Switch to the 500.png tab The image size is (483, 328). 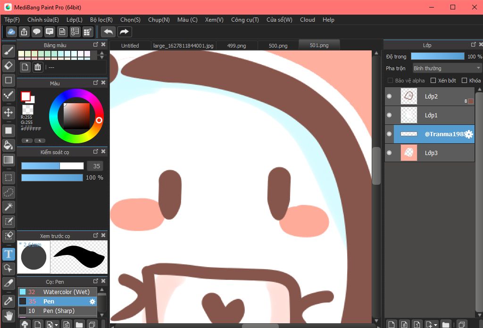tap(278, 46)
